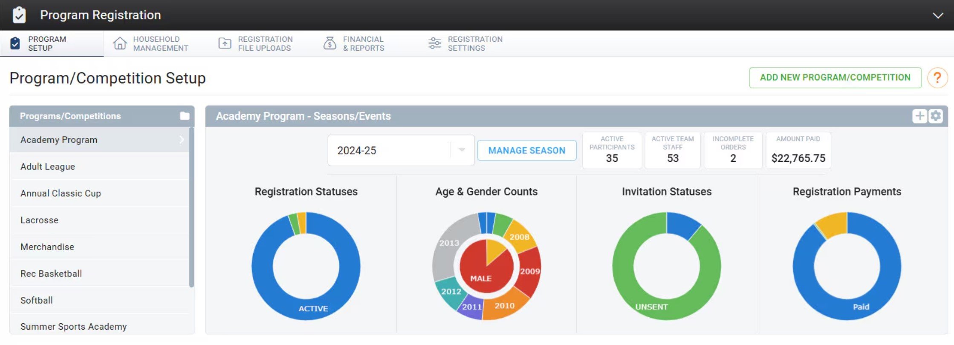Click the folder icon in Programs/Competitions header
Image resolution: width=954 pixels, height=345 pixels.
click(184, 116)
